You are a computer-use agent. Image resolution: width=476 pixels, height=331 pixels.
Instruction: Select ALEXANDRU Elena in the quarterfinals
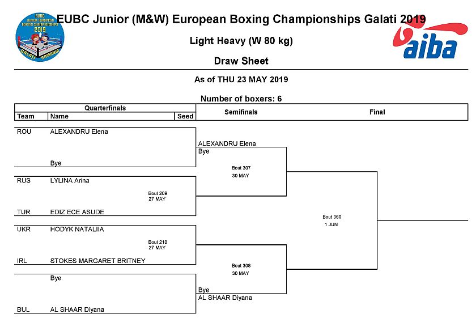(79, 131)
